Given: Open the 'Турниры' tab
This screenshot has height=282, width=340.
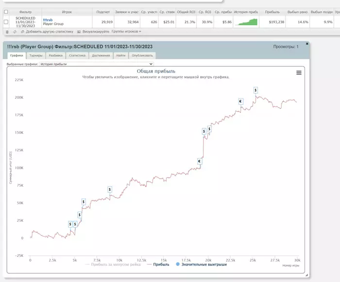Looking at the screenshot, I should pyautogui.click(x=36, y=55).
